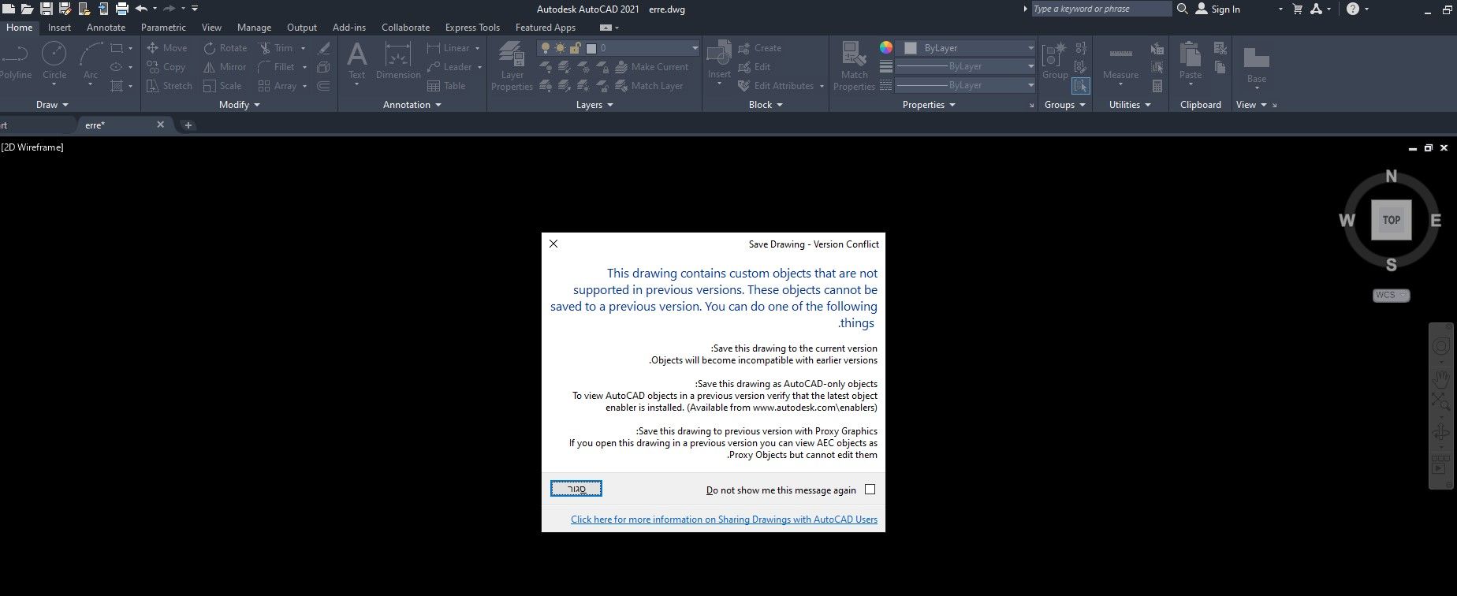Image resolution: width=1457 pixels, height=596 pixels.
Task: Choose the Trim tool
Action: pyautogui.click(x=276, y=48)
